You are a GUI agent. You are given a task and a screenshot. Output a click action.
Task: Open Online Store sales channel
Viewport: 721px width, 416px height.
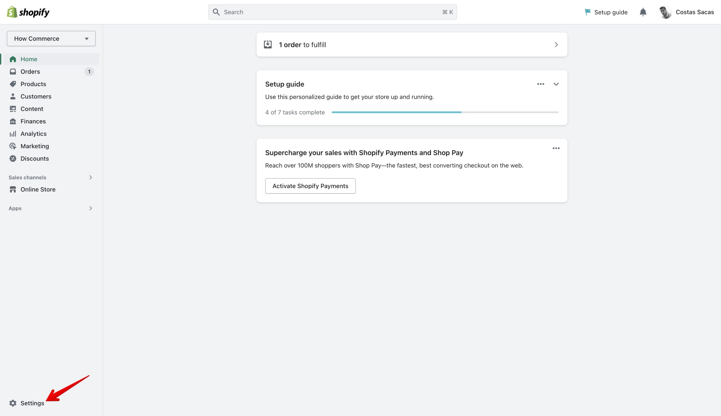[x=38, y=189]
